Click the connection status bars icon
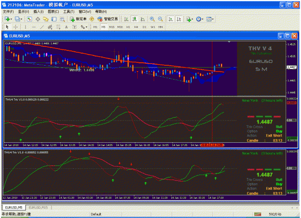 [x=258, y=214]
